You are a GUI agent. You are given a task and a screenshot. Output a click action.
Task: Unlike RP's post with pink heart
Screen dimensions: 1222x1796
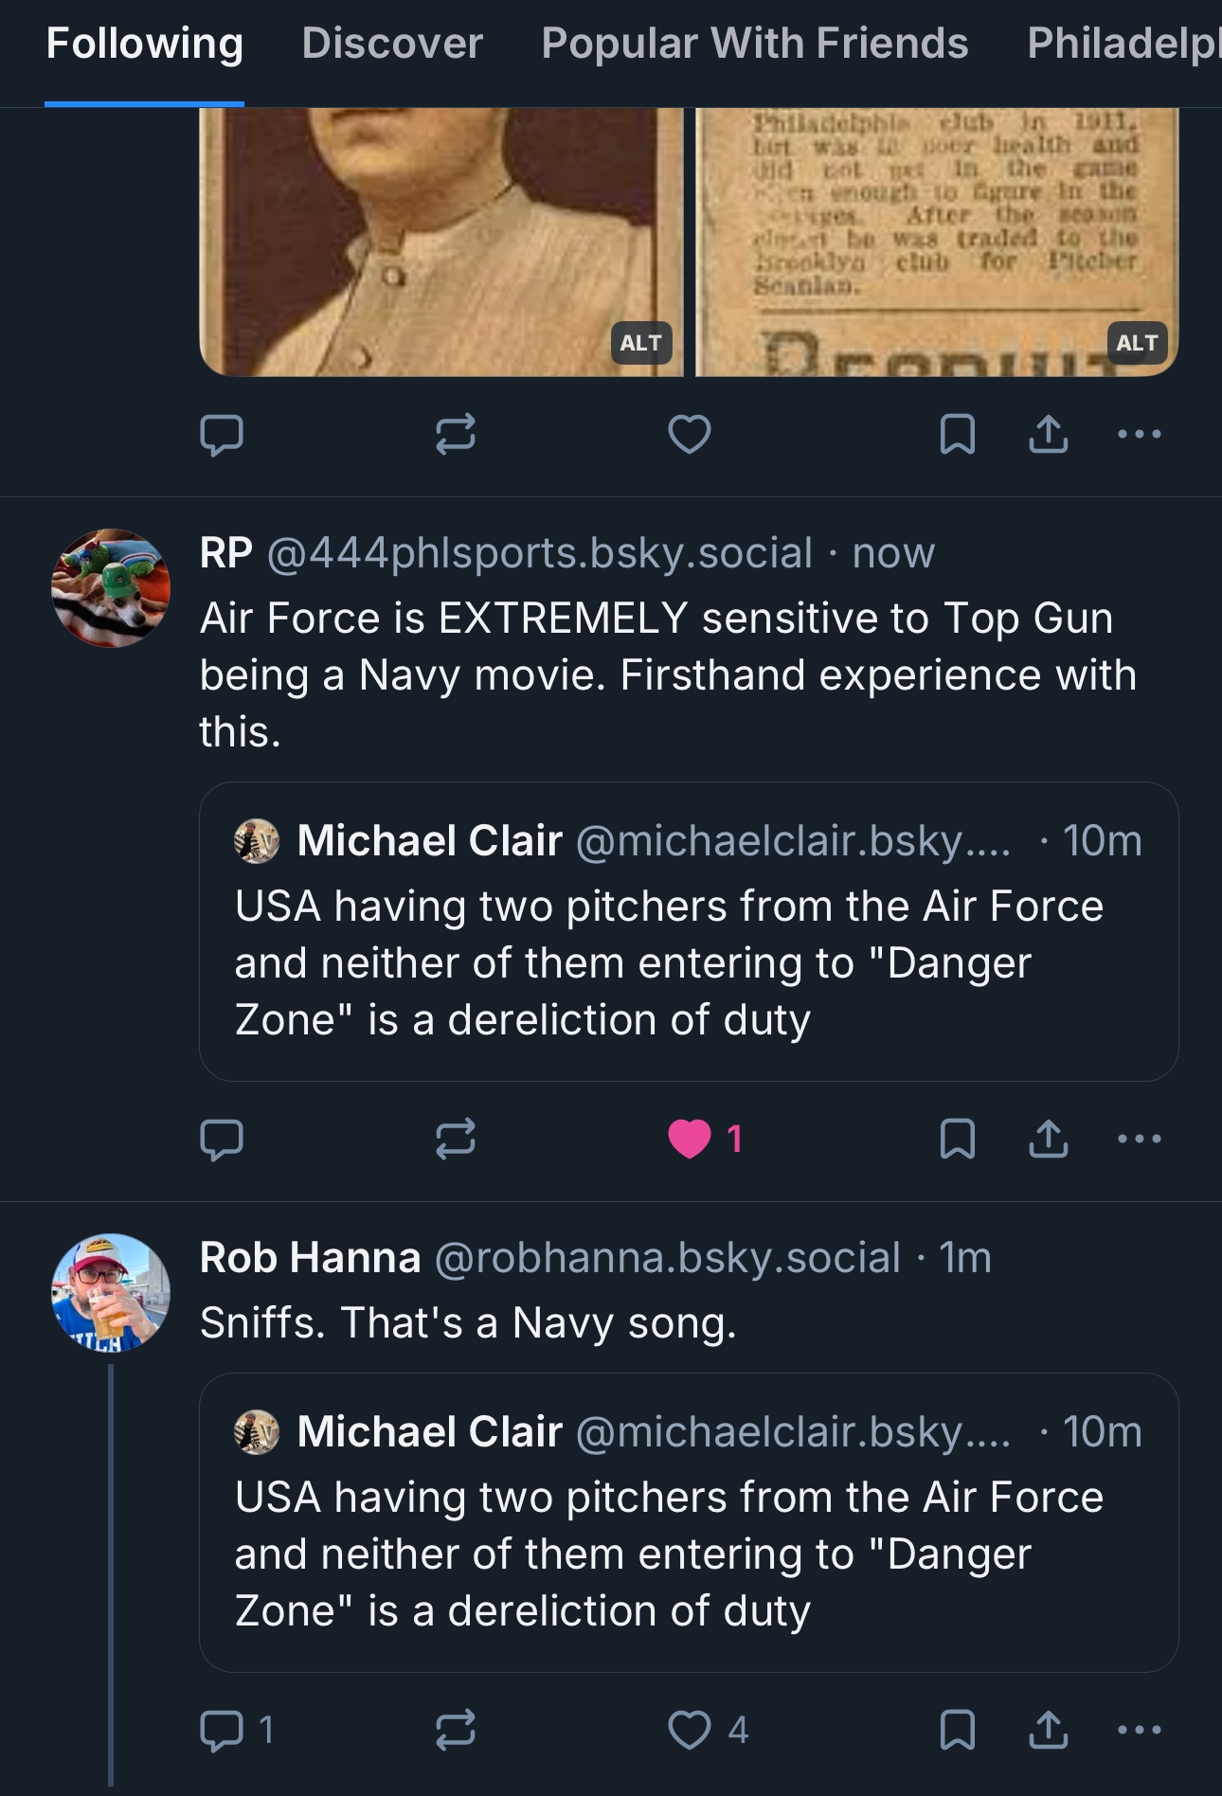[690, 1139]
